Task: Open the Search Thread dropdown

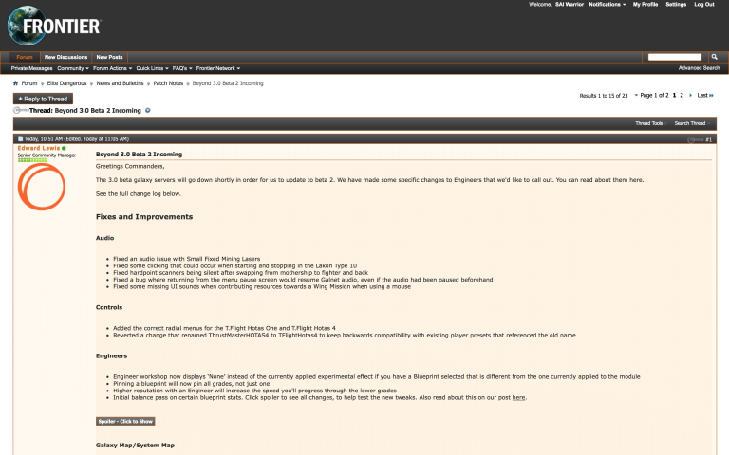Action: [692, 123]
